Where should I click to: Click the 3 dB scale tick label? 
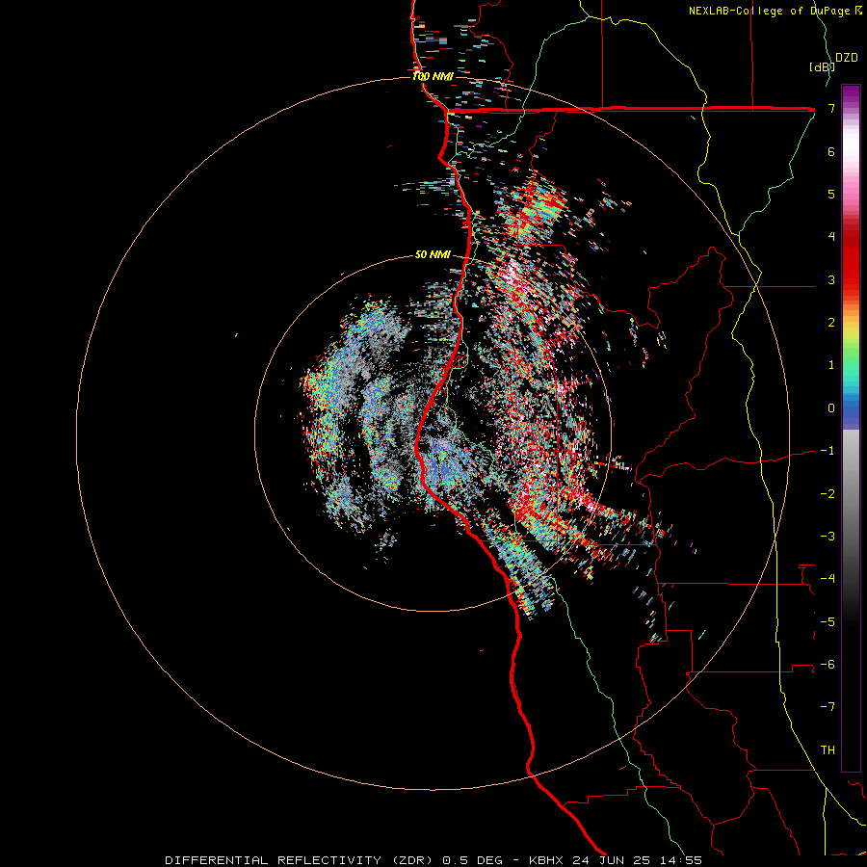(x=831, y=279)
